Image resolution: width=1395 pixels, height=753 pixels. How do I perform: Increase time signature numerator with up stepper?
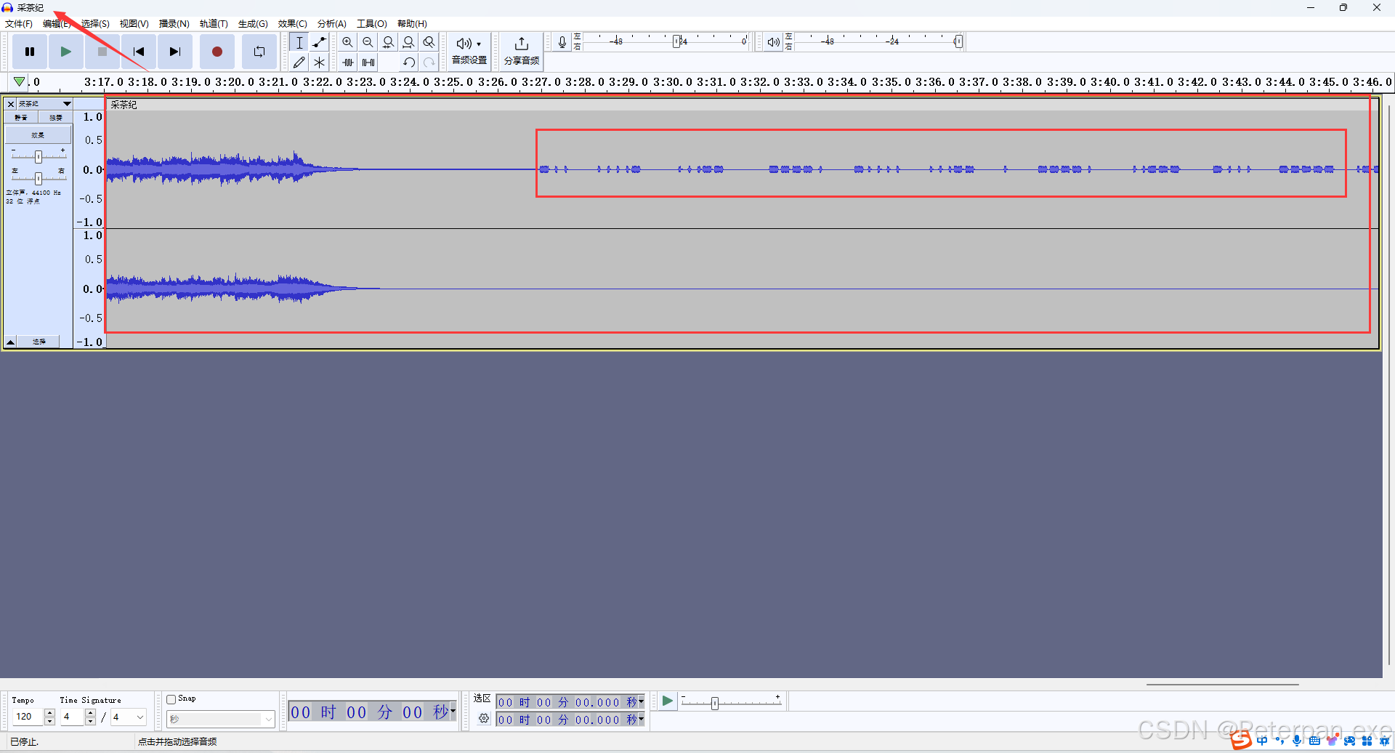(90, 713)
